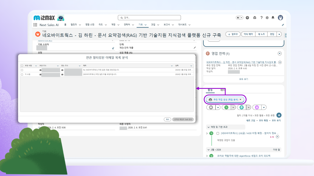The width and height of the screenshot is (314, 176).
Task: Open the 캘린더 navigation tab
Action: [74, 25]
